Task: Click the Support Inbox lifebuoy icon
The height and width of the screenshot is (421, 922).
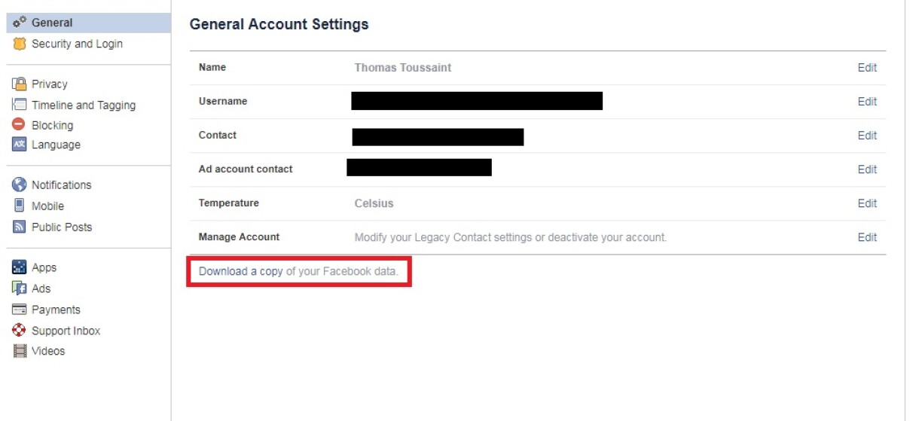Action: tap(20, 331)
